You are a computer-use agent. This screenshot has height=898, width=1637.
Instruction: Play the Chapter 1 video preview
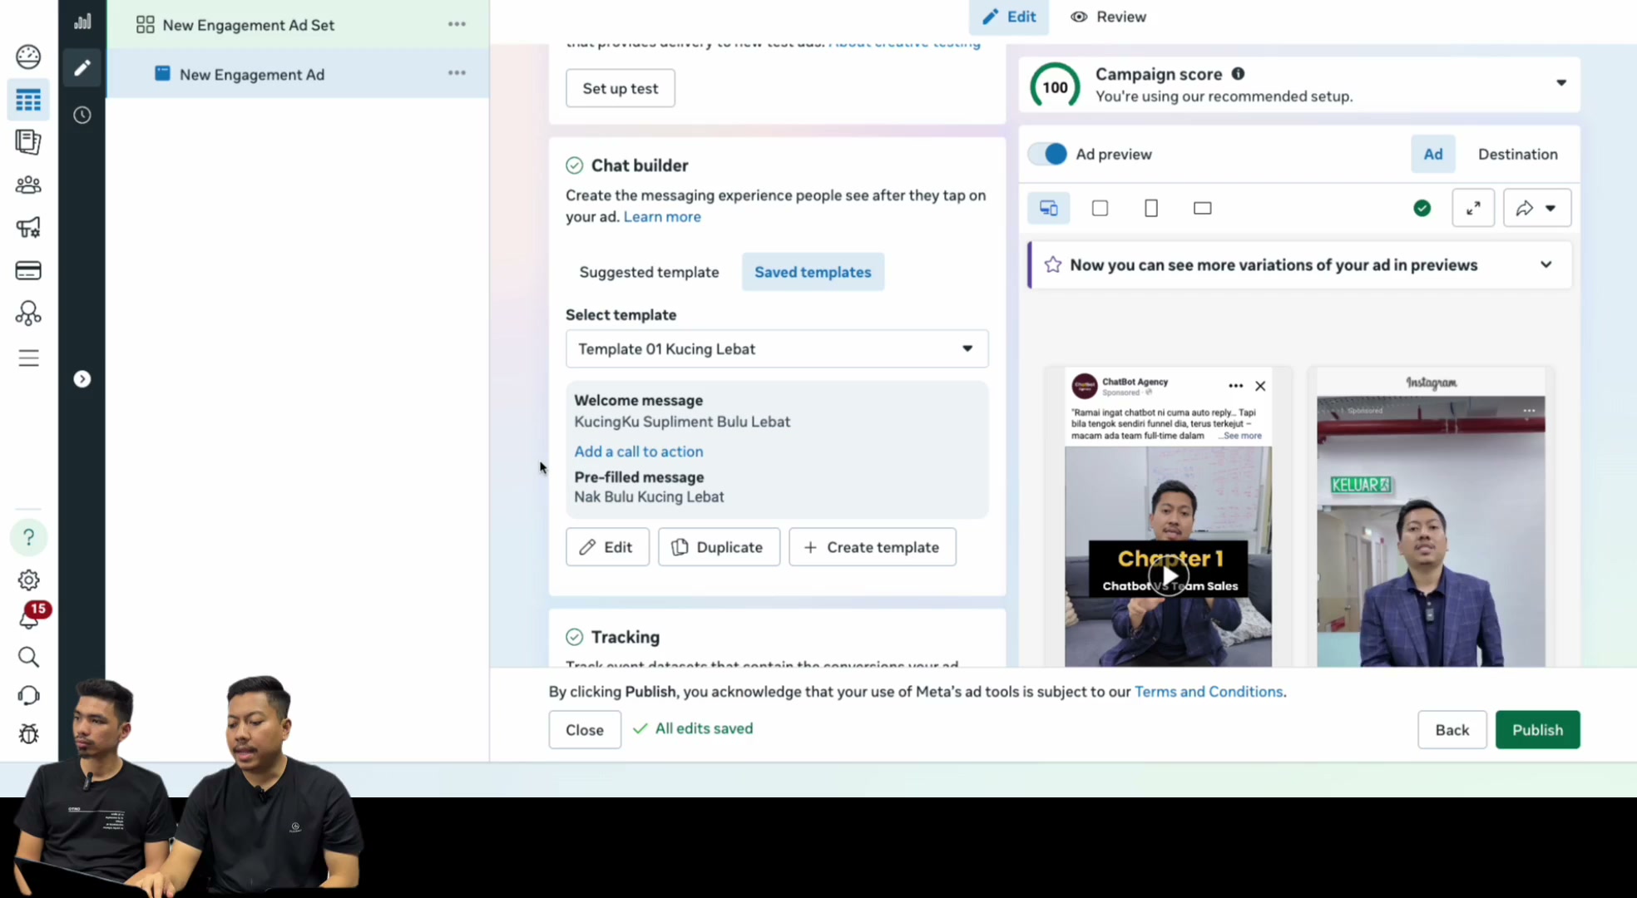pos(1169,575)
